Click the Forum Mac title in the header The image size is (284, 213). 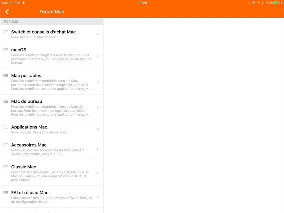[x=51, y=12]
